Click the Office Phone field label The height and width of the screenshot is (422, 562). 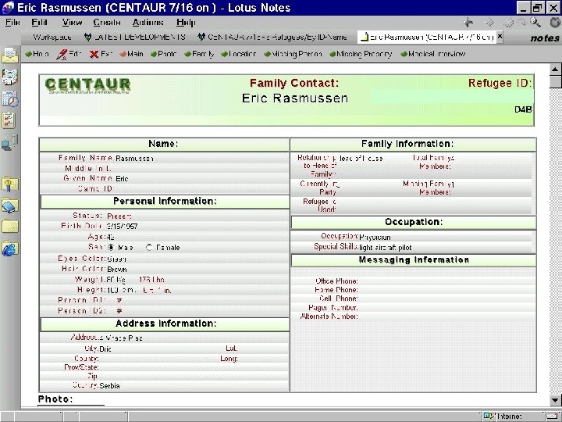336,281
